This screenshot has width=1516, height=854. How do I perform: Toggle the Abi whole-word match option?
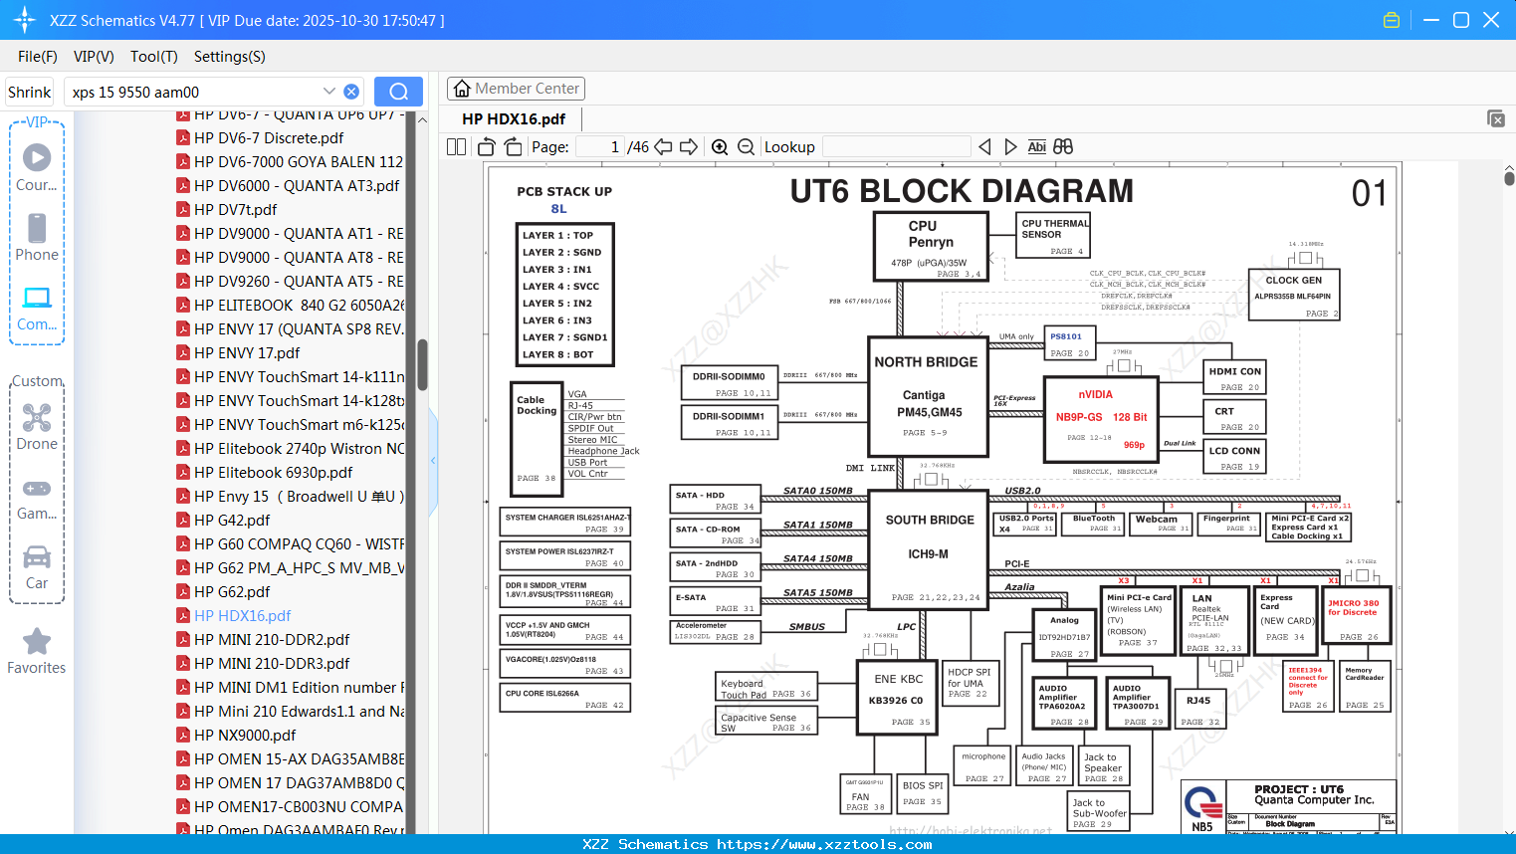pyautogui.click(x=1036, y=146)
